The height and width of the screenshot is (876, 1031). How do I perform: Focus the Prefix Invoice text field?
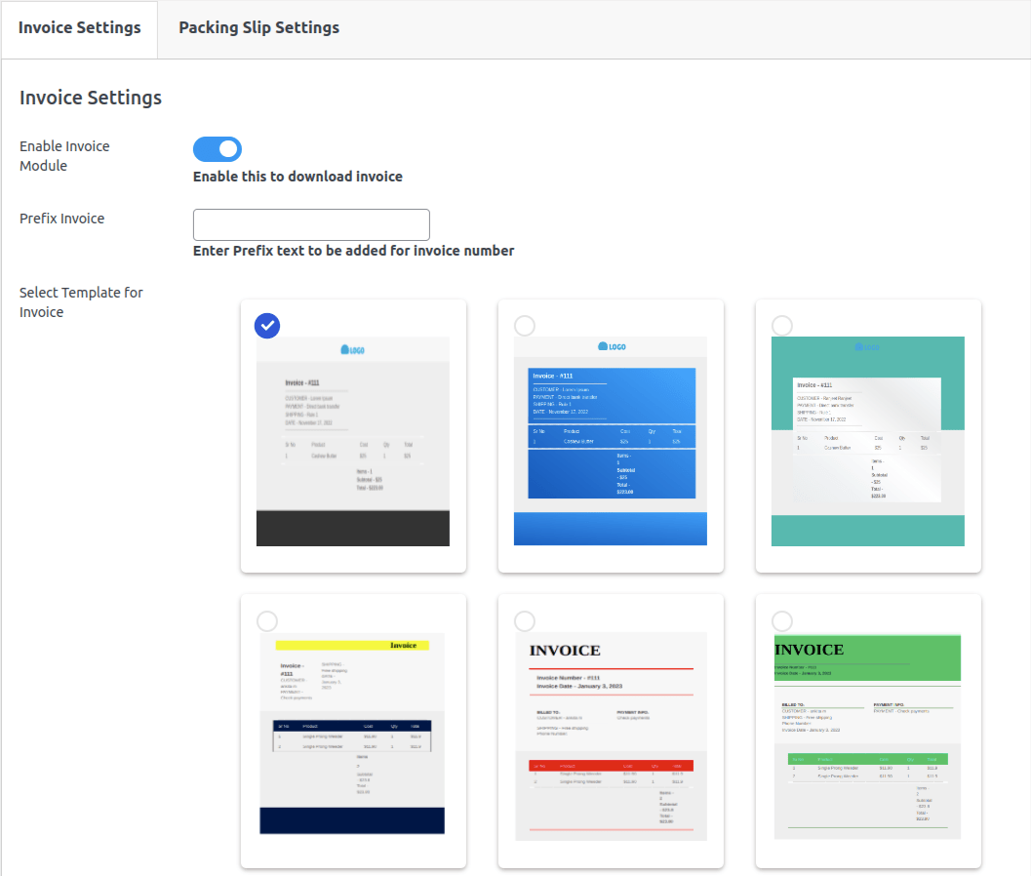[x=311, y=224]
